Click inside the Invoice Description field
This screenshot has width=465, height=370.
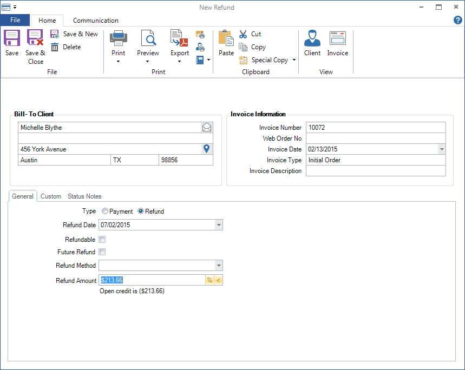point(376,171)
